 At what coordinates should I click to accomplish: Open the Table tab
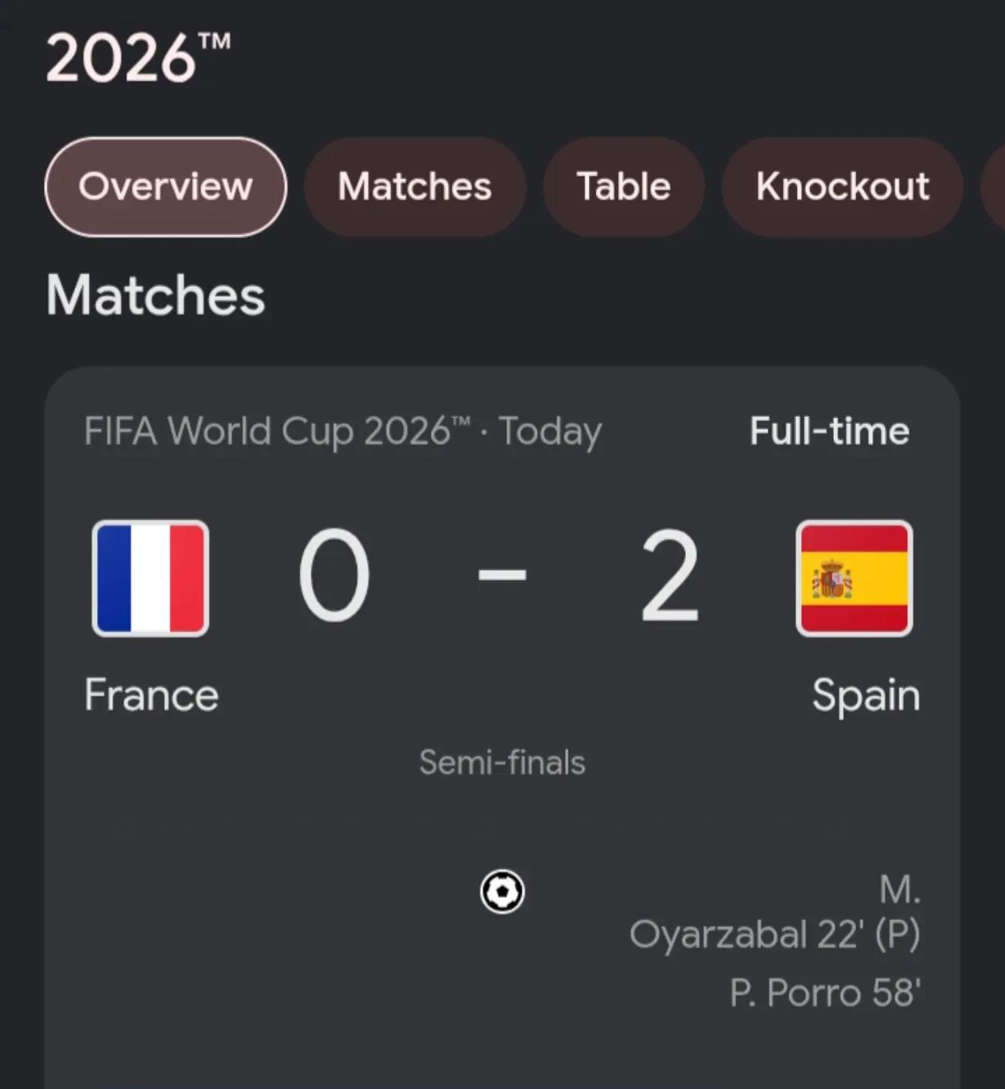(x=624, y=187)
